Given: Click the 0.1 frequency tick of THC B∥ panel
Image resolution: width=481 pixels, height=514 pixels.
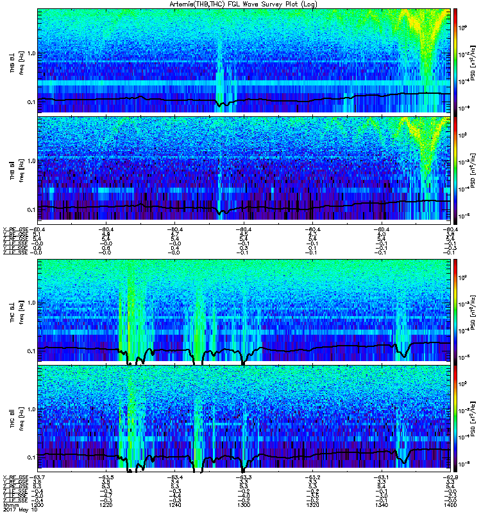Looking at the screenshot, I should (x=31, y=457).
